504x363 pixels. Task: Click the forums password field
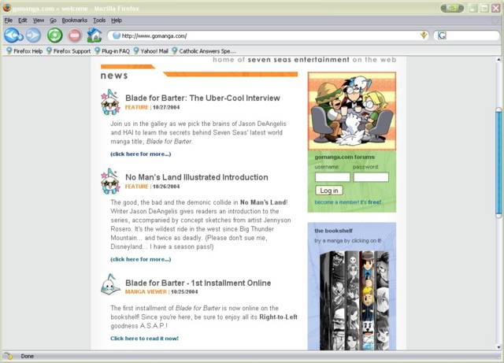[x=371, y=177]
